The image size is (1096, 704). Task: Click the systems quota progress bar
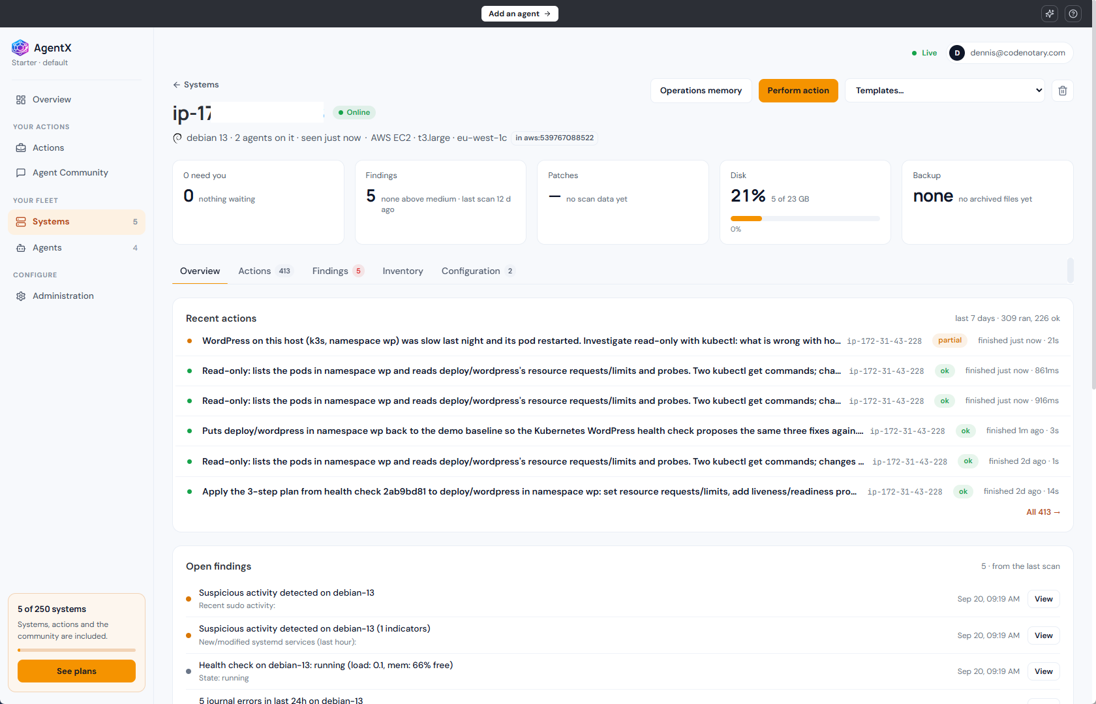click(76, 650)
